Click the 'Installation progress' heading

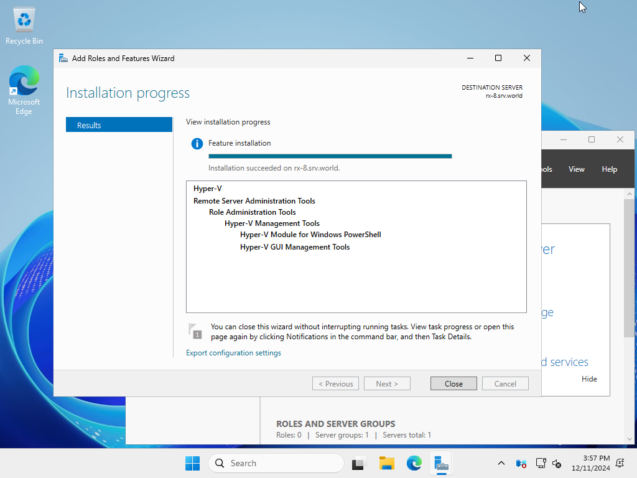point(128,93)
